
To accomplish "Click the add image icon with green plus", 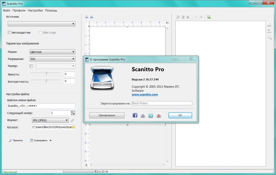I will click(209, 17).
